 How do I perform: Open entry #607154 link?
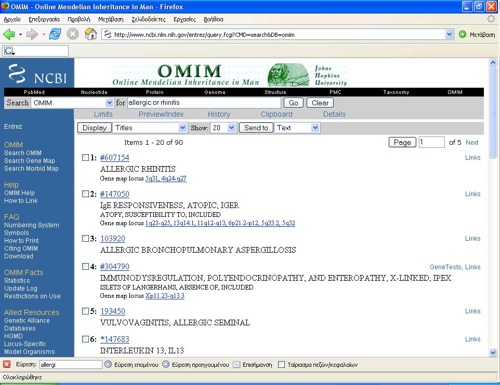click(114, 158)
